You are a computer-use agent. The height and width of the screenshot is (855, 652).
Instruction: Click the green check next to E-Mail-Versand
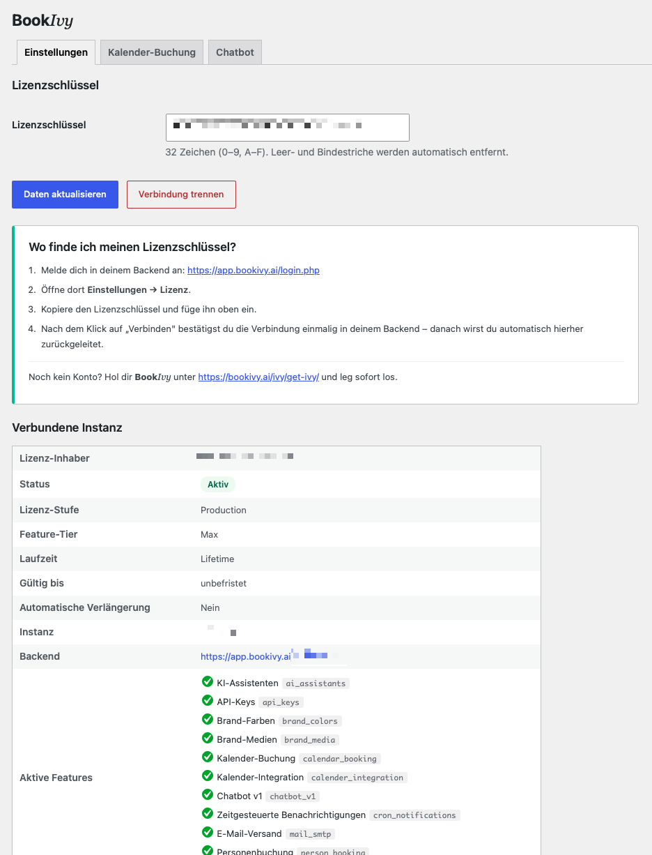pos(207,833)
